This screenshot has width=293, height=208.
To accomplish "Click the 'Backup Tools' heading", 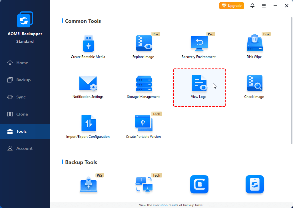I will [81, 162].
